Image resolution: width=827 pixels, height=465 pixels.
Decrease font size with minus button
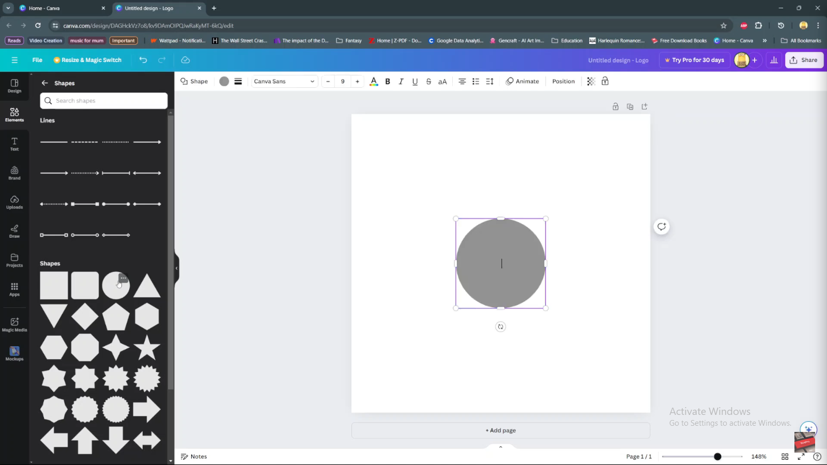point(328,81)
